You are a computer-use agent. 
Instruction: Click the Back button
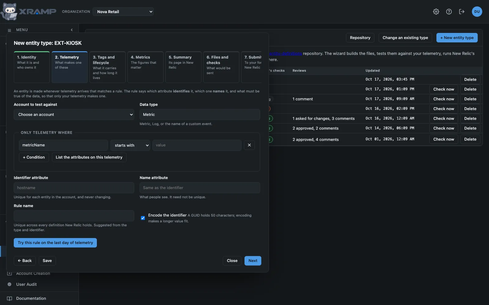pyautogui.click(x=25, y=261)
